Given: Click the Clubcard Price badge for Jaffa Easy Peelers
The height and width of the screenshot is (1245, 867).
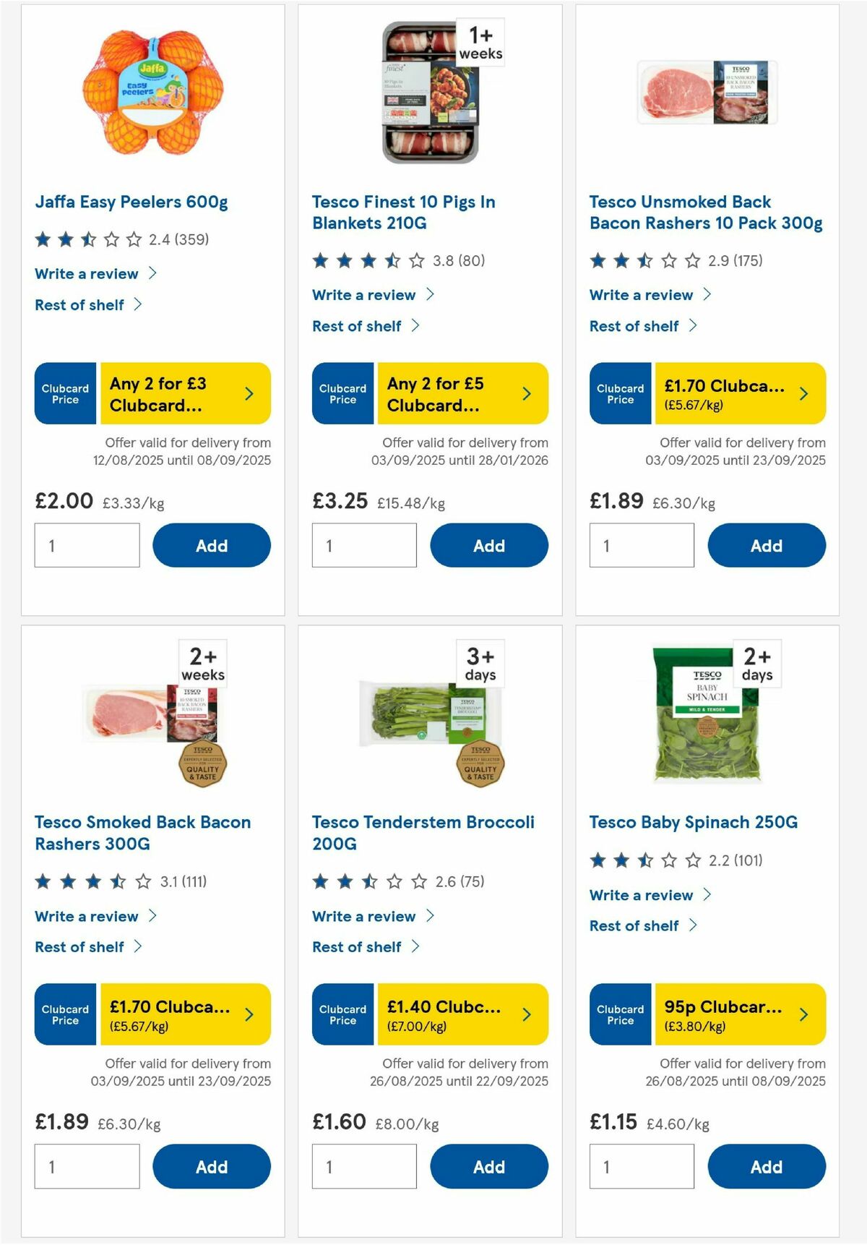Looking at the screenshot, I should coord(64,393).
